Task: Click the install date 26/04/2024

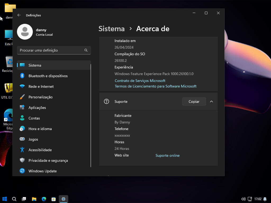Action: click(124, 47)
